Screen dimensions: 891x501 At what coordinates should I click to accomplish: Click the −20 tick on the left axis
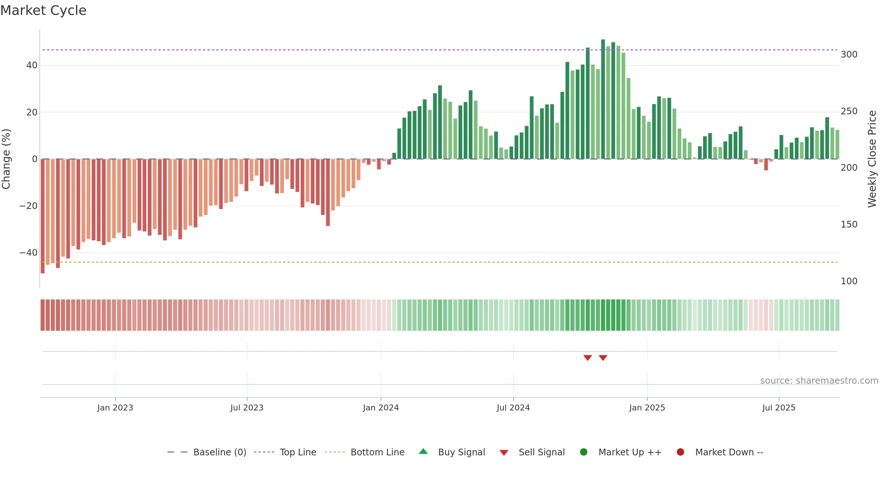click(x=29, y=206)
